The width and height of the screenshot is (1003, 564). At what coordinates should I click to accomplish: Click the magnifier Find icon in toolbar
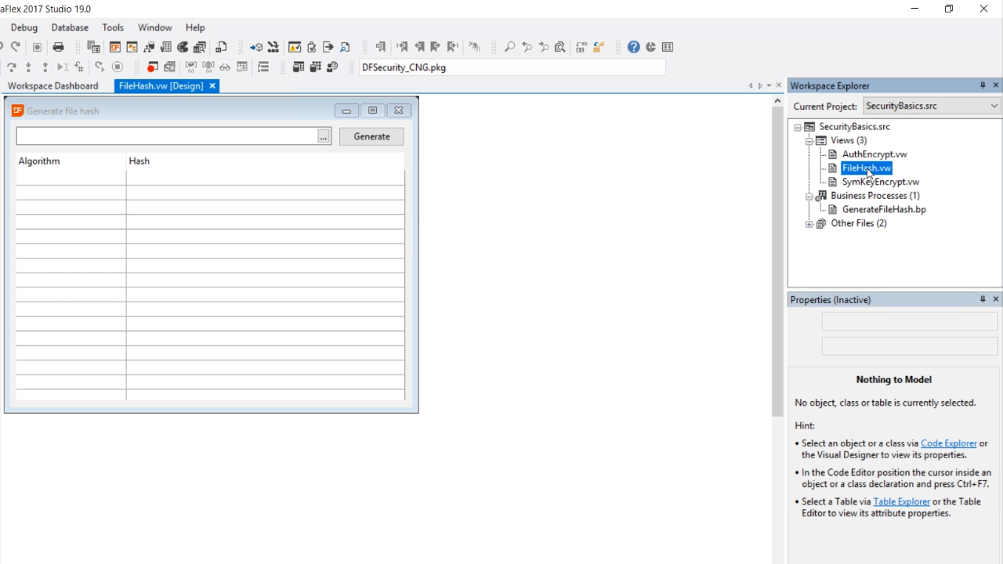pos(509,47)
